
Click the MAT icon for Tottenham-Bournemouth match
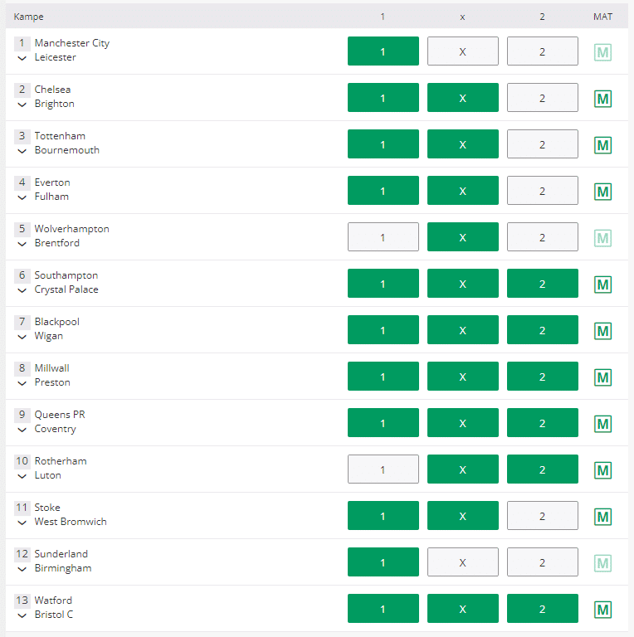(603, 145)
